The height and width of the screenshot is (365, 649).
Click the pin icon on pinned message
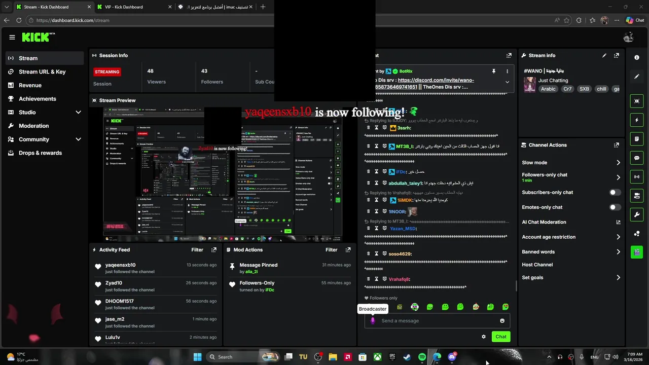click(493, 71)
